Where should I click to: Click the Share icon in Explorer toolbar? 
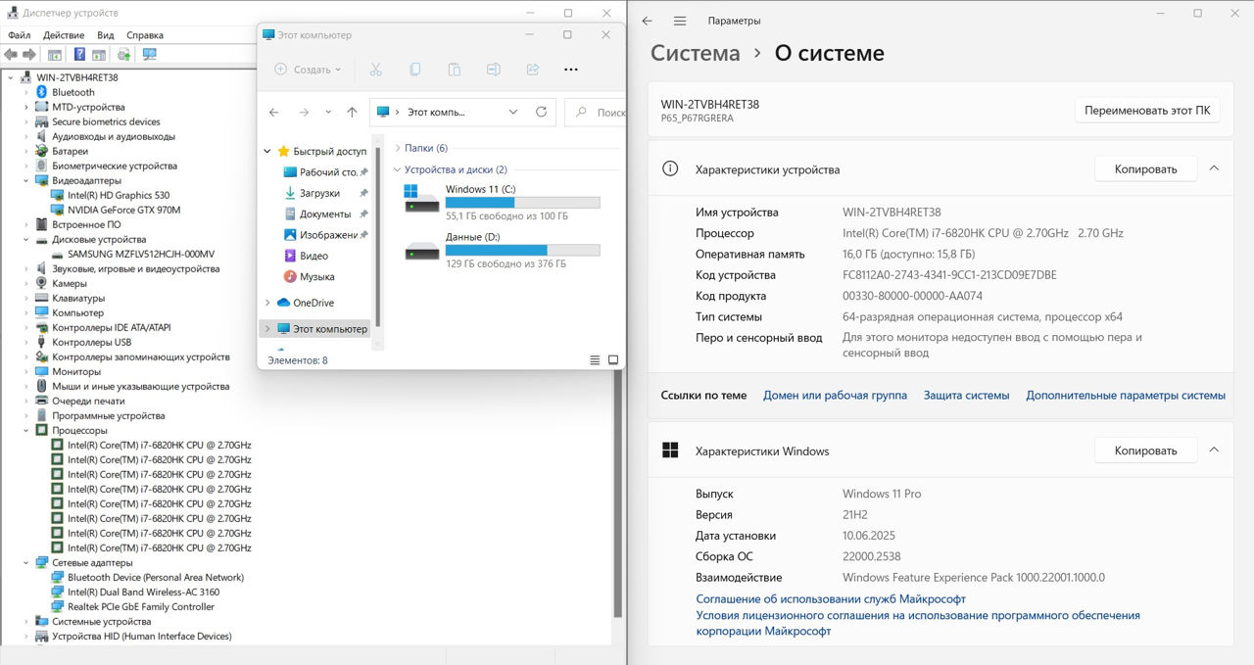(533, 70)
